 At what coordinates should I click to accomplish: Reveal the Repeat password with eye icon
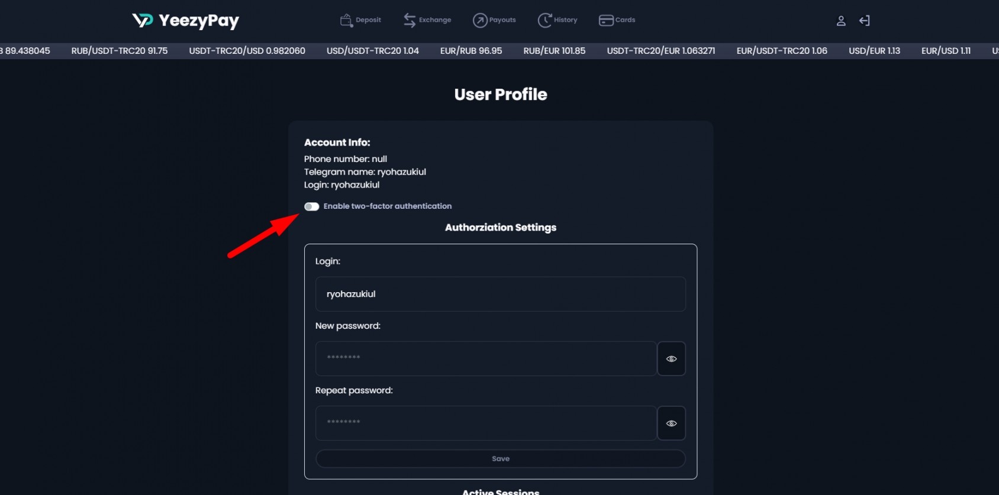coord(672,423)
